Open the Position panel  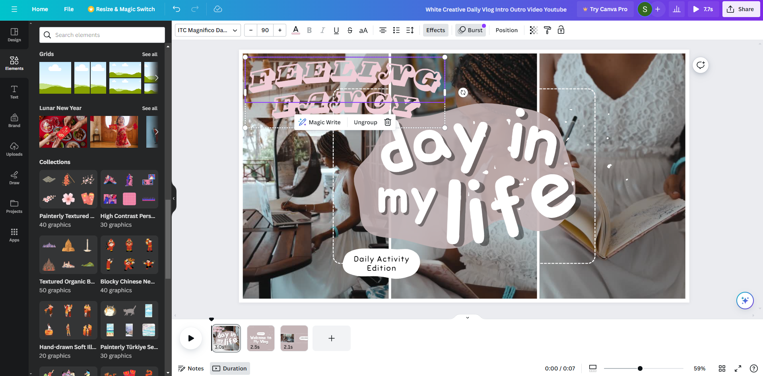507,30
